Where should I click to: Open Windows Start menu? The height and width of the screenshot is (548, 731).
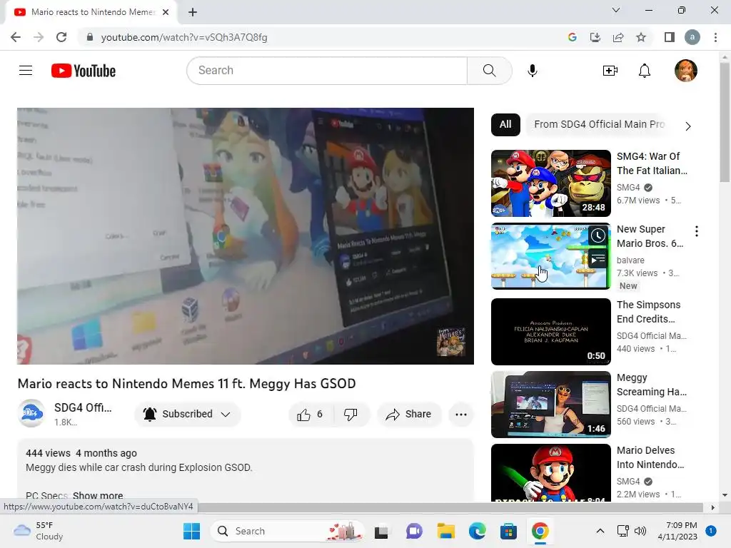click(x=191, y=531)
